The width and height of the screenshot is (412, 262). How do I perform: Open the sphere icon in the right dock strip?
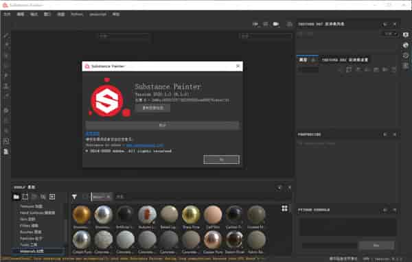tap(406, 45)
